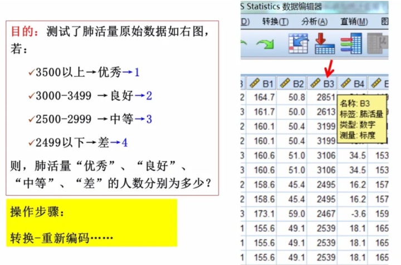This screenshot has height=265, width=401.
Task: Click the tooltip line 测量: 标度
Action: 357,135
